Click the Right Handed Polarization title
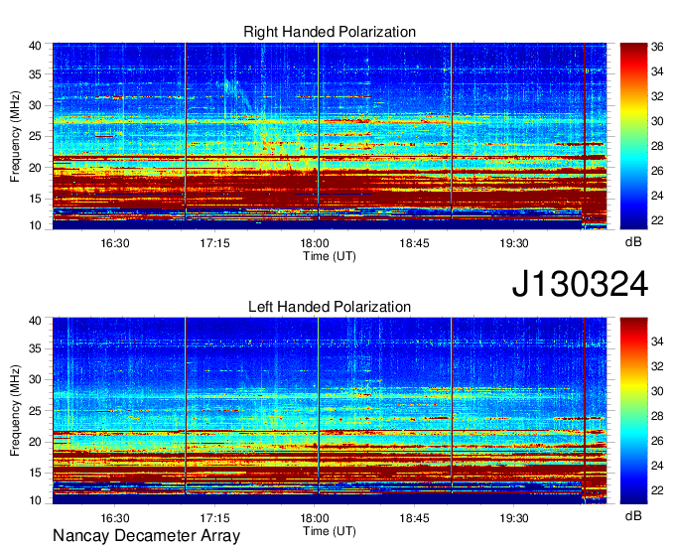Viewport: 675px width, 548px height. 330,32
